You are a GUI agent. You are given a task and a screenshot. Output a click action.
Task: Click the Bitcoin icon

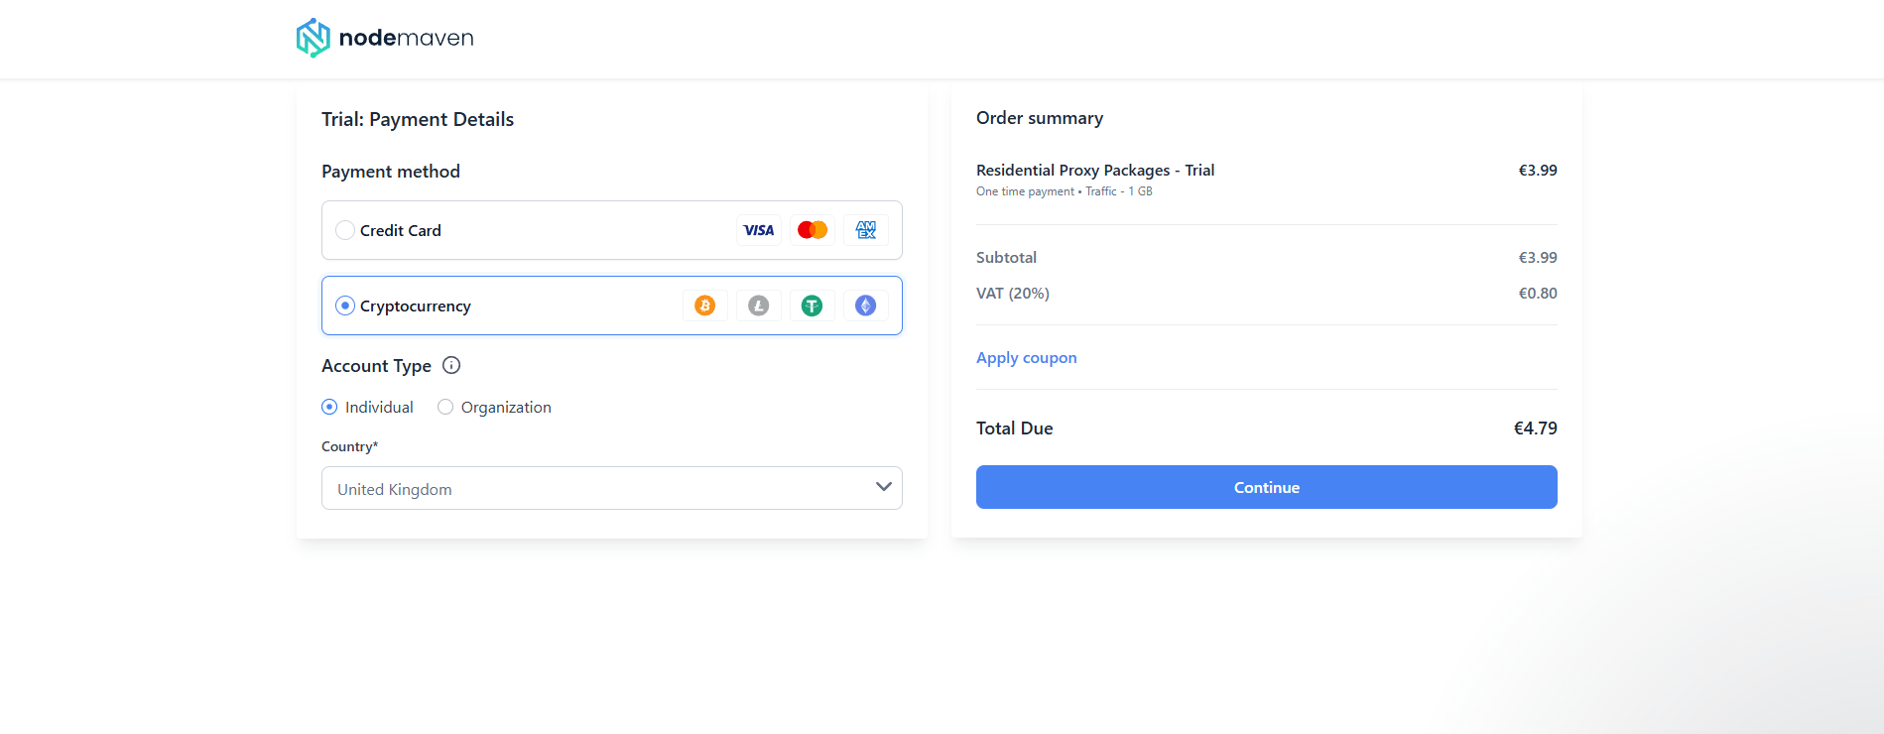(705, 306)
